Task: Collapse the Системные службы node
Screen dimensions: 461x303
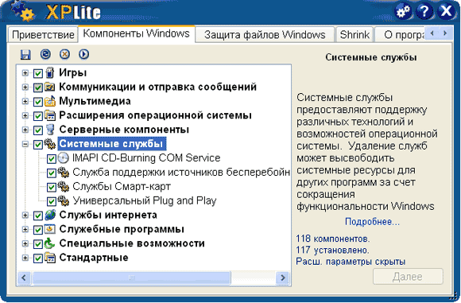Action: click(25, 144)
